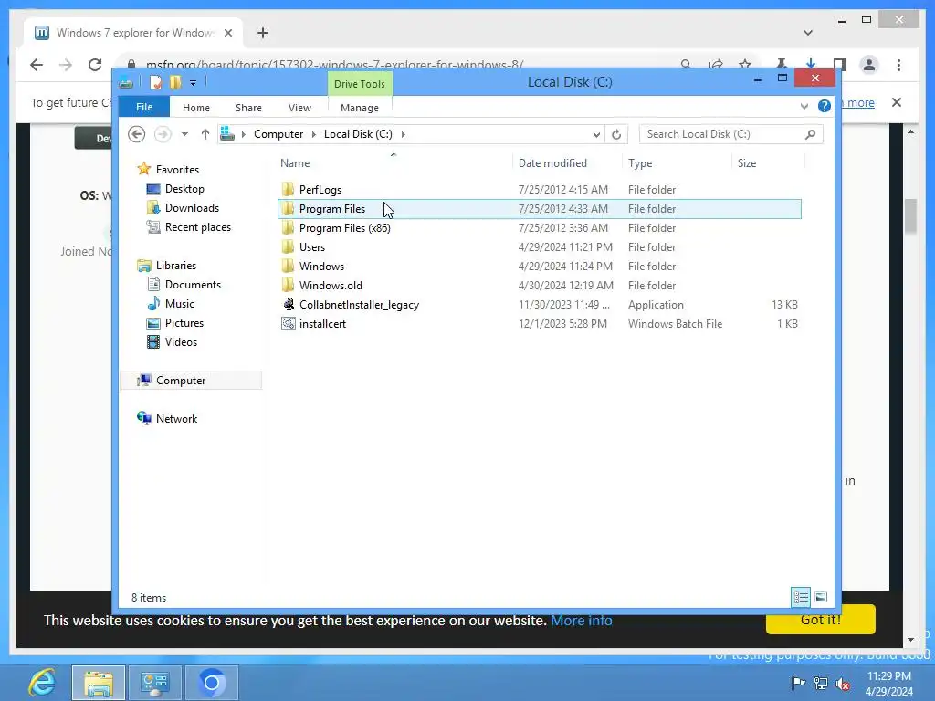935x701 pixels.
Task: Click the Properties quick access toolbar icon
Action: point(155,82)
